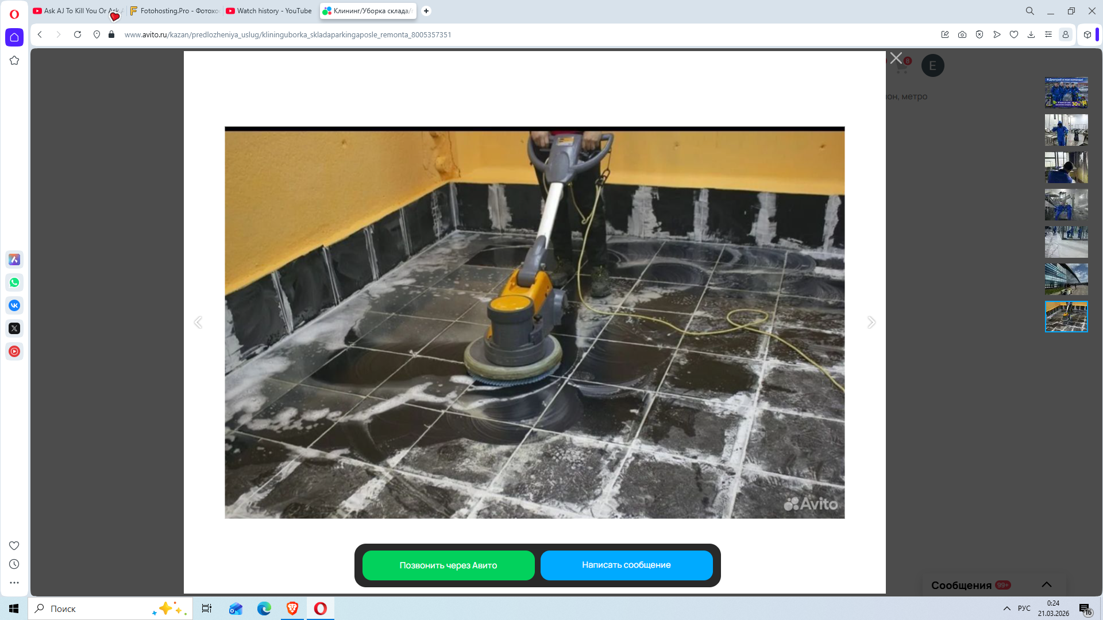The width and height of the screenshot is (1103, 620).
Task: Select the first team photo thumbnail
Action: [1066, 92]
